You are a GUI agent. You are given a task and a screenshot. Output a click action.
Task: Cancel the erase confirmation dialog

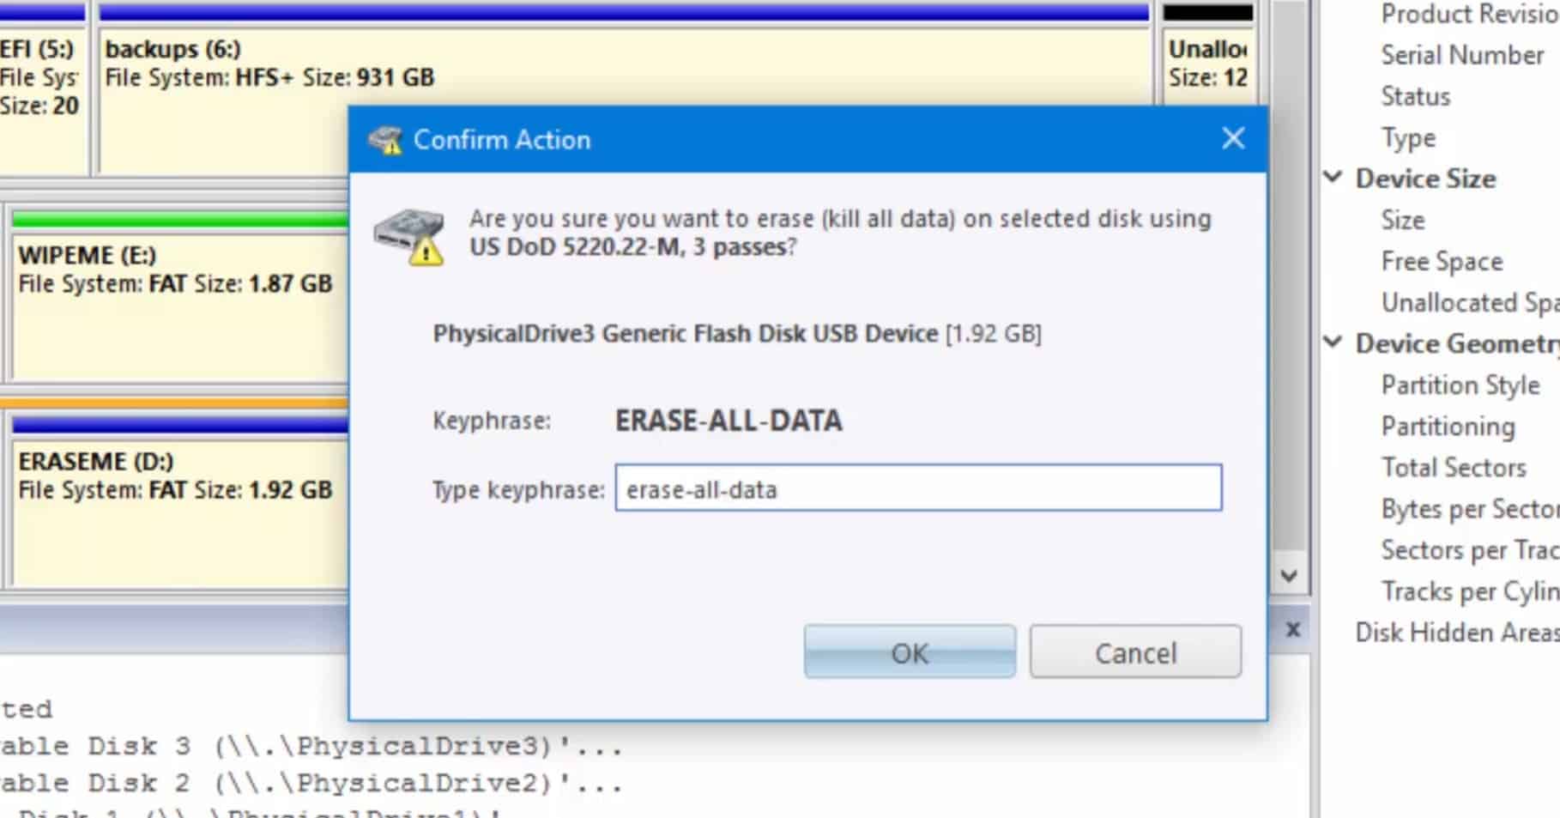click(x=1135, y=653)
